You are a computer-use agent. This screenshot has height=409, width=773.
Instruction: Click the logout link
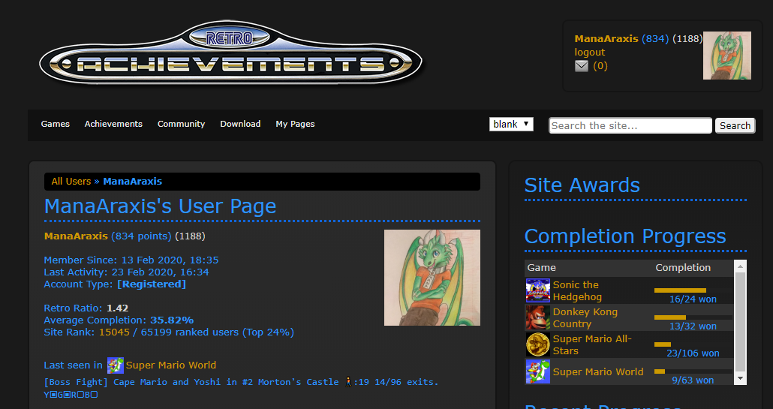click(x=590, y=53)
